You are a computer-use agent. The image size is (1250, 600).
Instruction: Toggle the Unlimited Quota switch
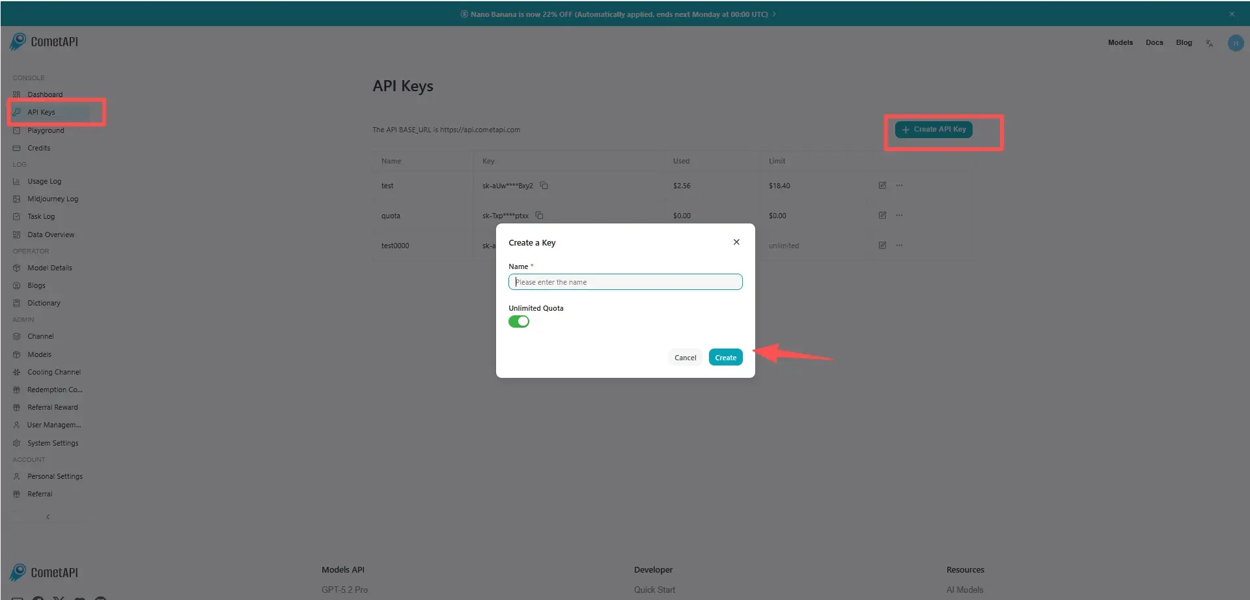pos(518,322)
